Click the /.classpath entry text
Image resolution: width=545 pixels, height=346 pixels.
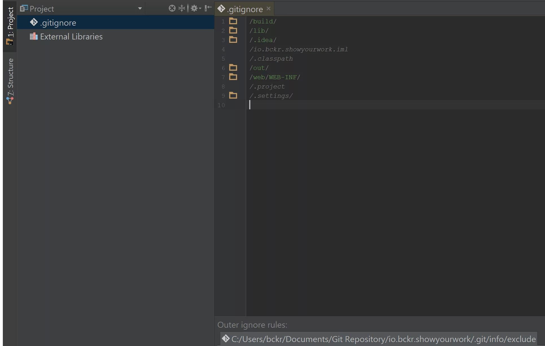point(271,59)
